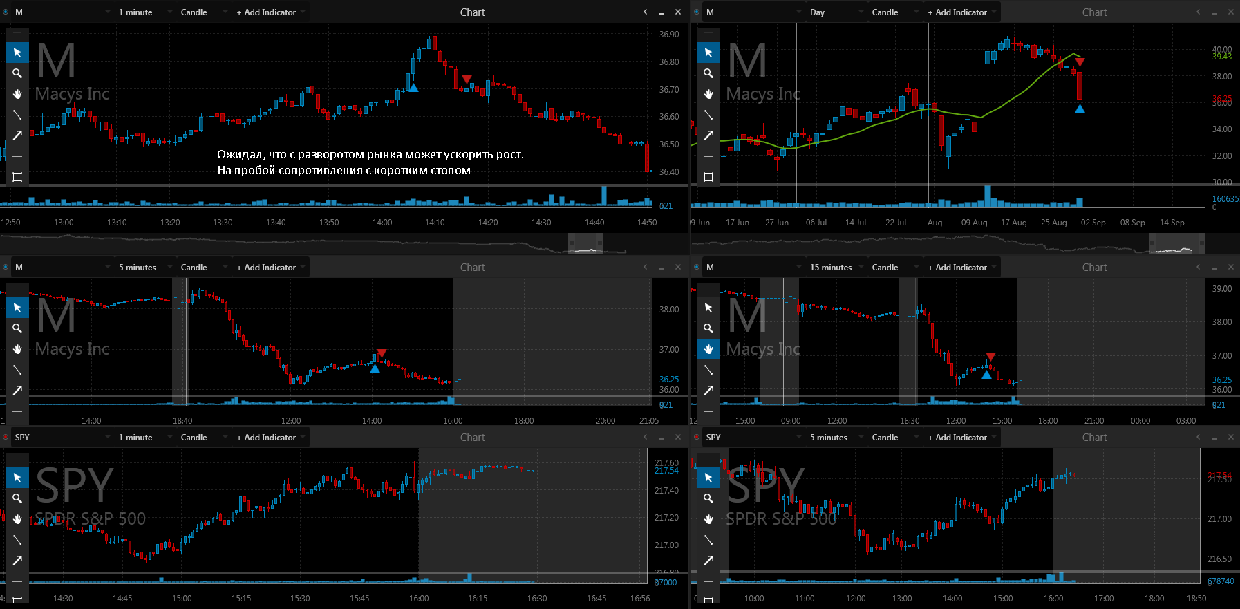Select the pointer tool in M 1 minute chart
The height and width of the screenshot is (609, 1240).
(x=17, y=53)
